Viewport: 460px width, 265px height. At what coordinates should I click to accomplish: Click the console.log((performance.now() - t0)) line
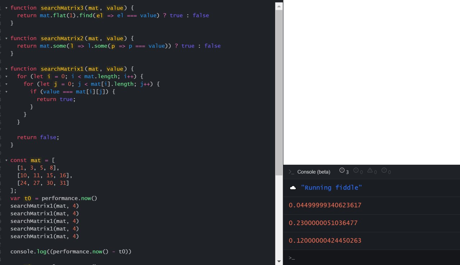pos(71,252)
